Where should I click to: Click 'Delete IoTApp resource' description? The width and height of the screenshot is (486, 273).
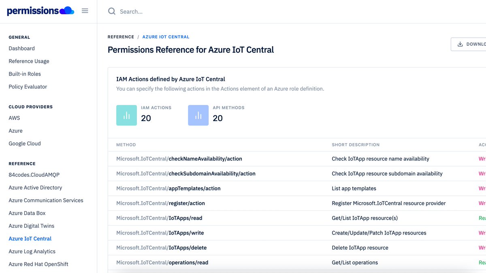360,248
